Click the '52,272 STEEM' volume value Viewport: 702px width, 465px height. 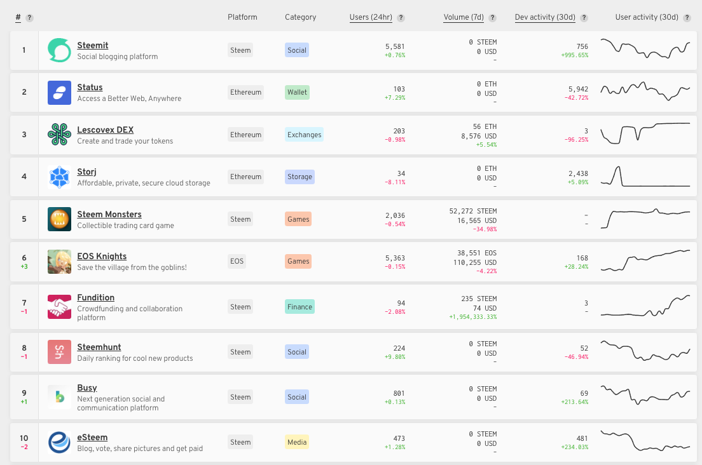473,211
